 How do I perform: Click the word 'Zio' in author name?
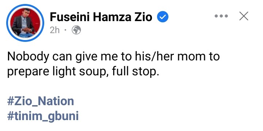click(143, 17)
